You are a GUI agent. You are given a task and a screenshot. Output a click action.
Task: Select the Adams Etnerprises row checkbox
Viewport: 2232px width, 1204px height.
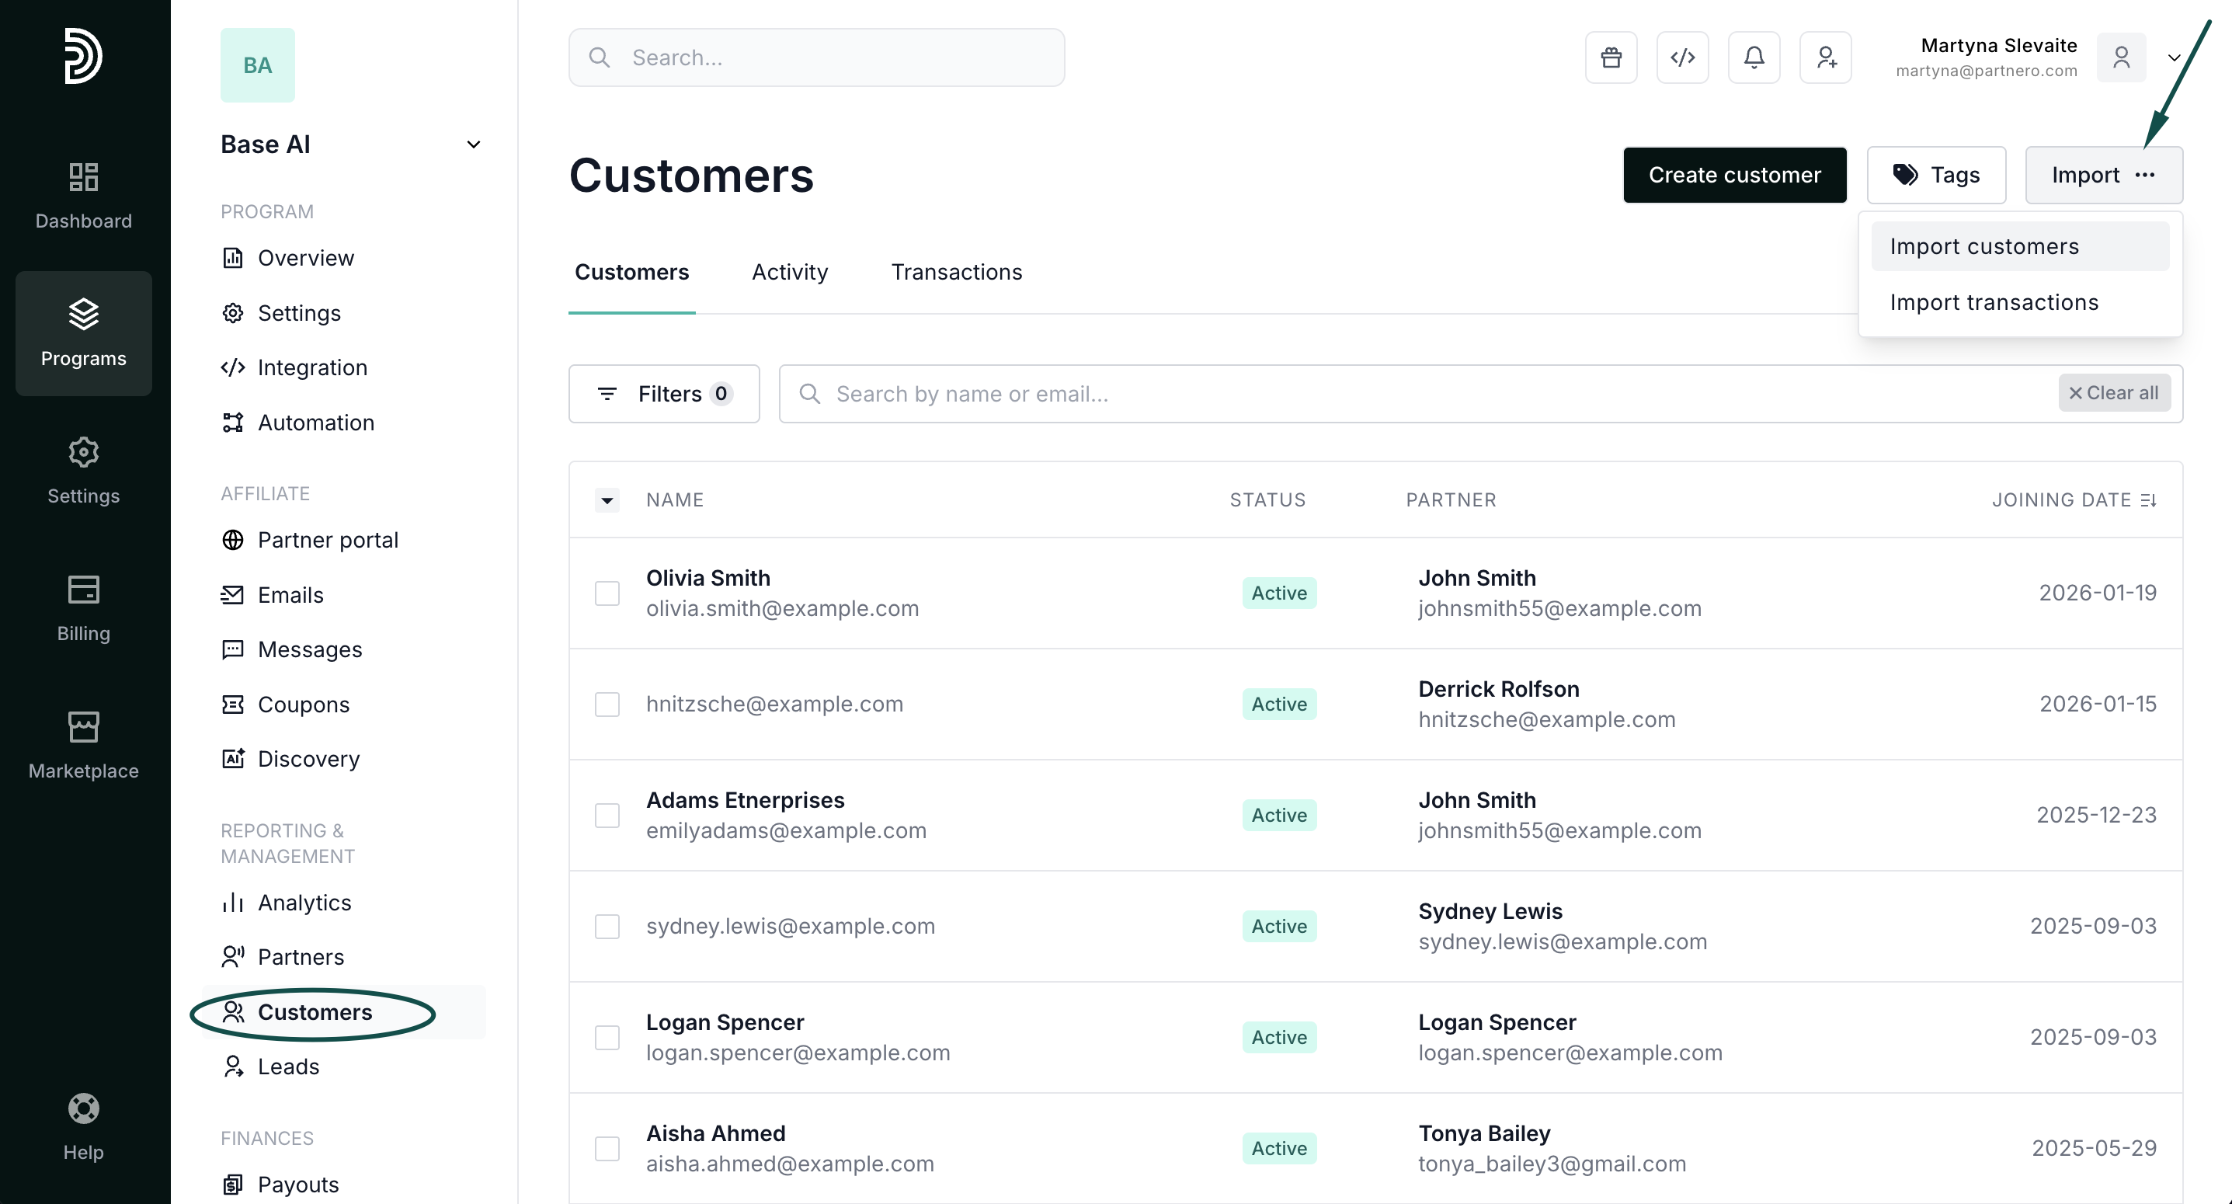click(x=607, y=815)
